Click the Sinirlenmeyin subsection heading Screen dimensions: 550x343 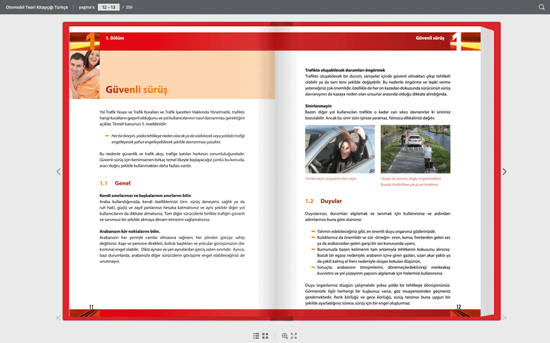[318, 106]
